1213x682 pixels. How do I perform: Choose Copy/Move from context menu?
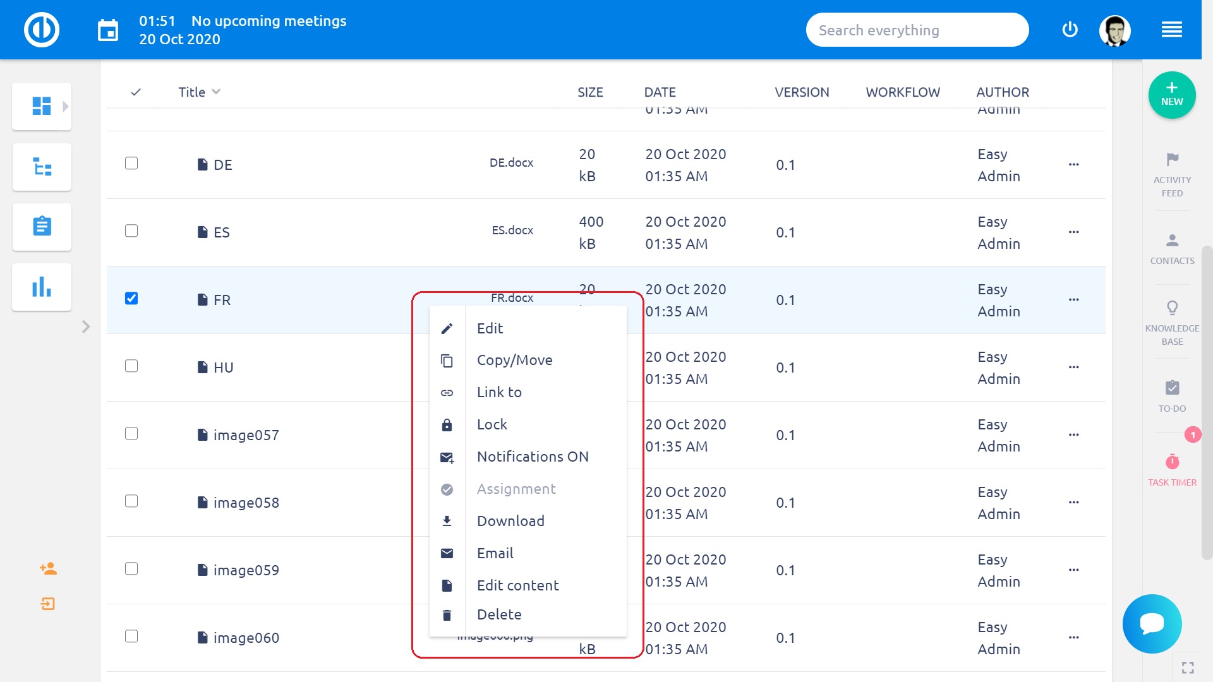click(x=514, y=360)
